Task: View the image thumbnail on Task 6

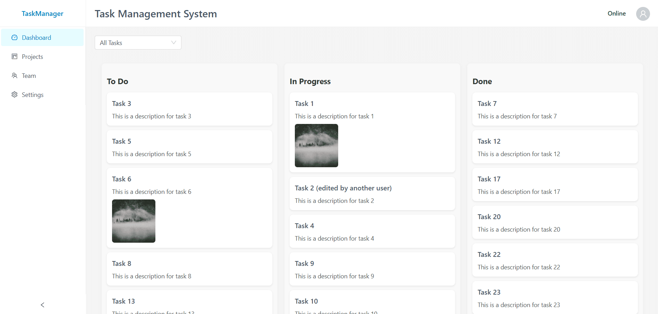Action: [134, 221]
